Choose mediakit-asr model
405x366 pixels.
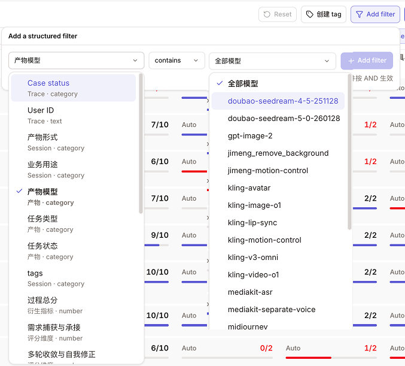click(x=278, y=292)
